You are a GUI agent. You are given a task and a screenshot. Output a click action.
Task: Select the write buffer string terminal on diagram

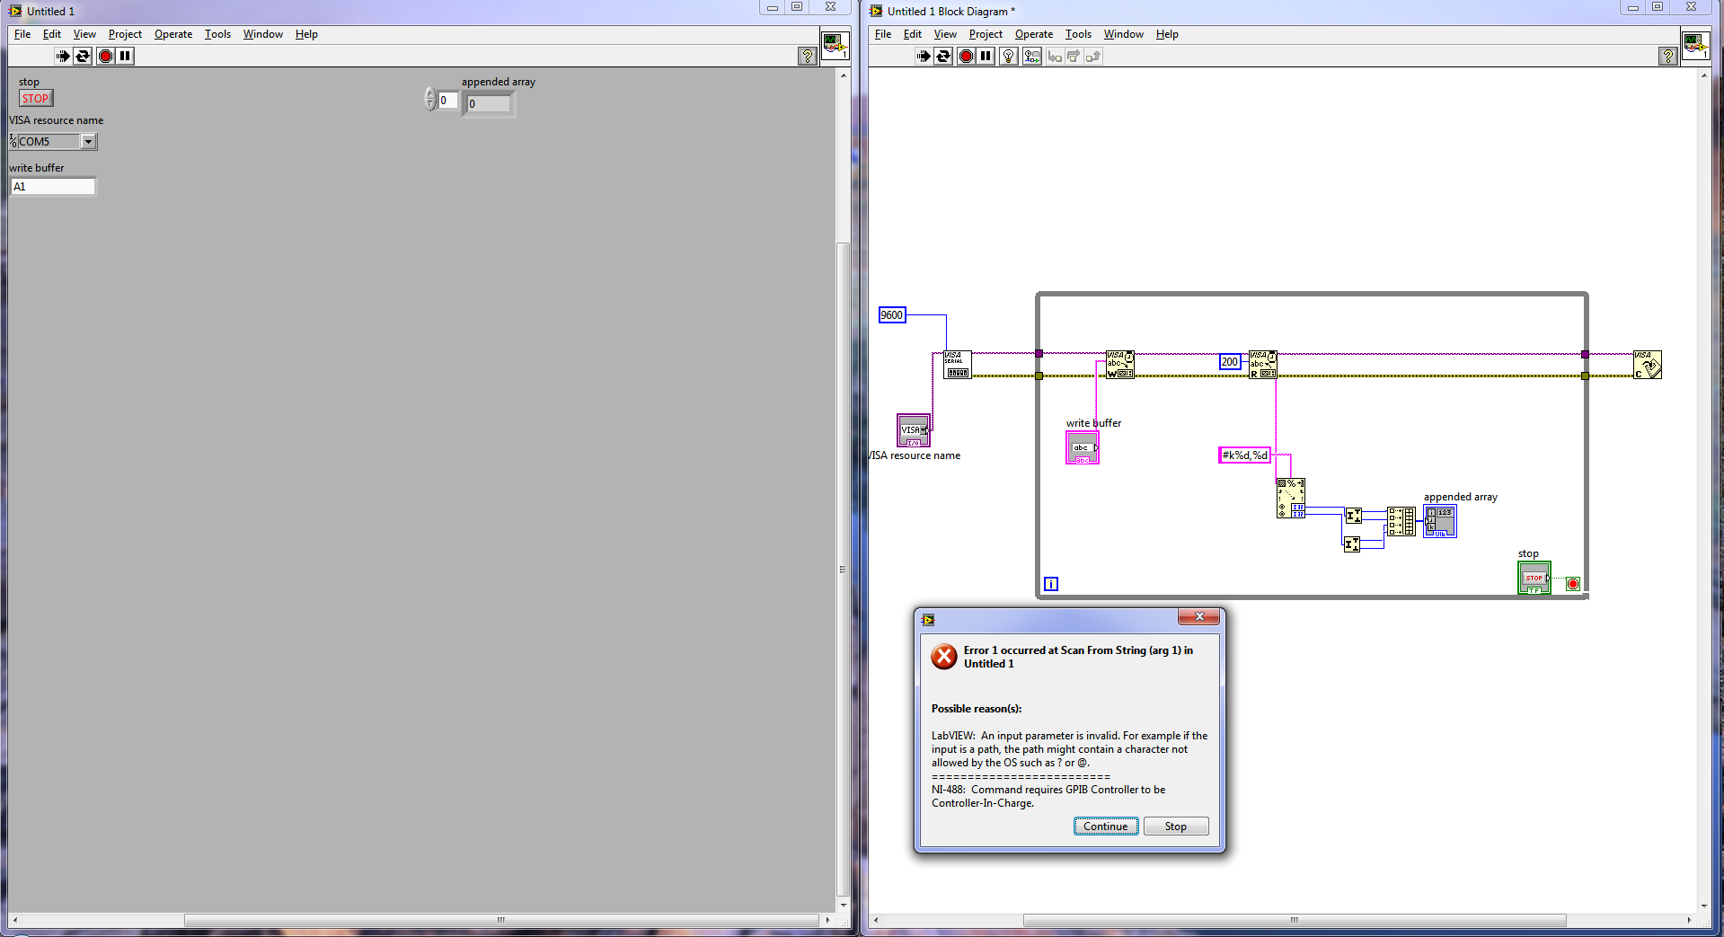click(1083, 447)
